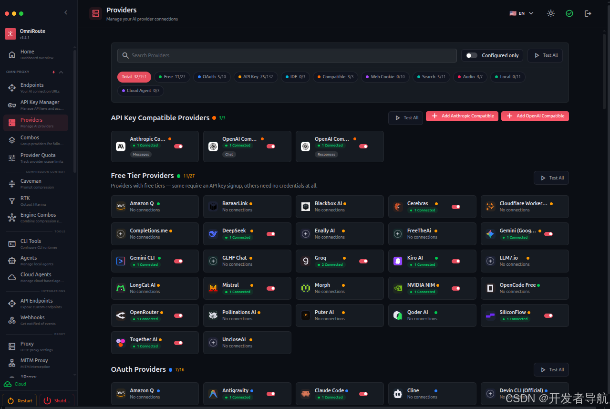
Task: Select the Free 11/27 filter
Action: click(172, 77)
